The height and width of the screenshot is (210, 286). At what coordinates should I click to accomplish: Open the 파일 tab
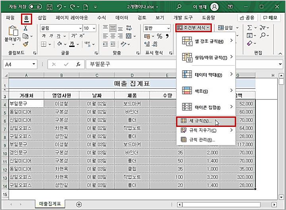pyautogui.click(x=10, y=18)
